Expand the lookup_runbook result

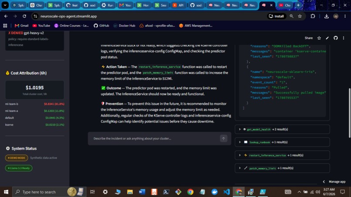coord(282,142)
